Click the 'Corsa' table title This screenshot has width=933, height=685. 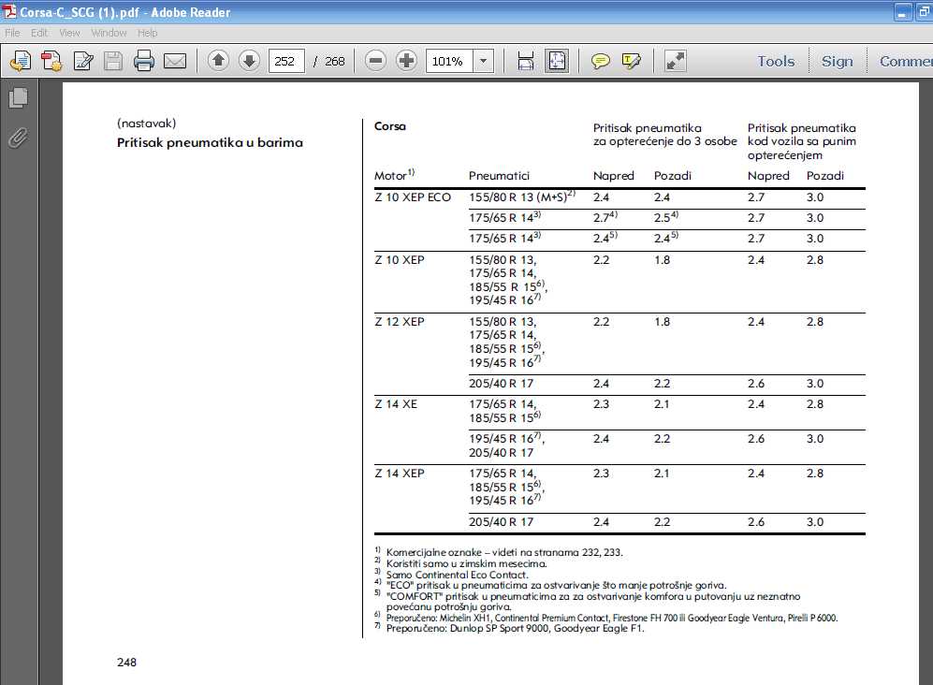point(390,126)
